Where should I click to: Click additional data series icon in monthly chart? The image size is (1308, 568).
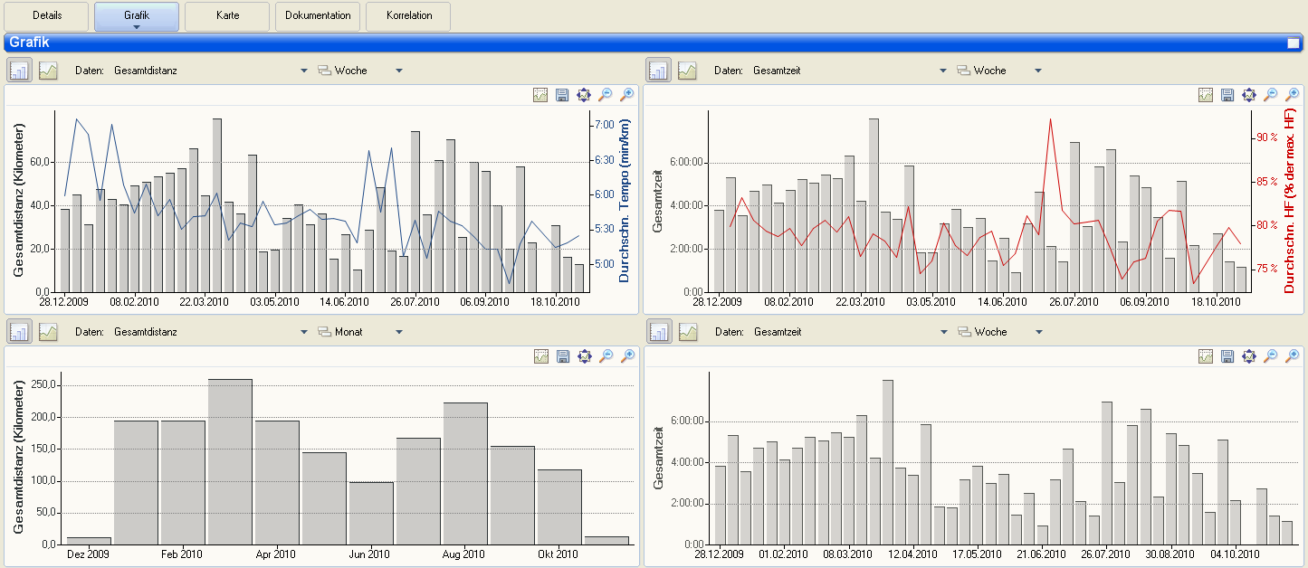[x=540, y=356]
